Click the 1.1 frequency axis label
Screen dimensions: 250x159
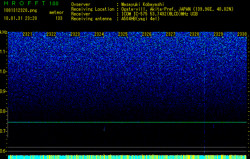(x=4, y=52)
